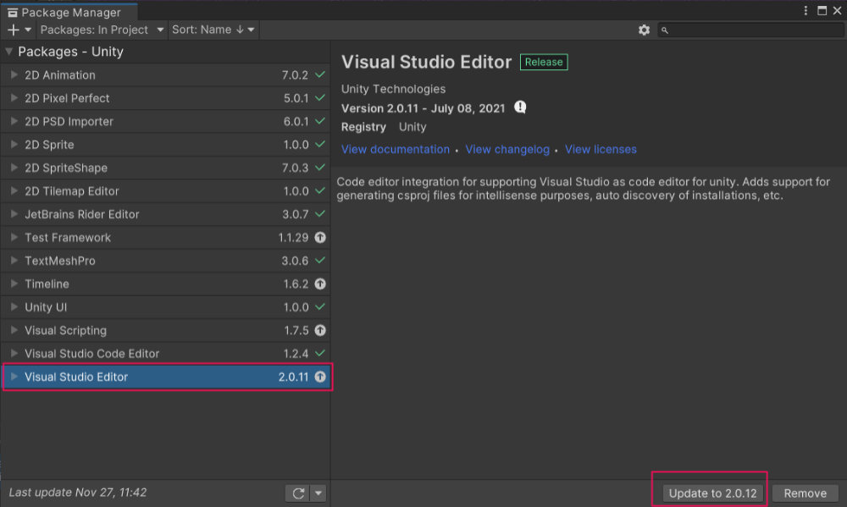Close the Package Manager window
Image resolution: width=847 pixels, height=507 pixels.
838,11
